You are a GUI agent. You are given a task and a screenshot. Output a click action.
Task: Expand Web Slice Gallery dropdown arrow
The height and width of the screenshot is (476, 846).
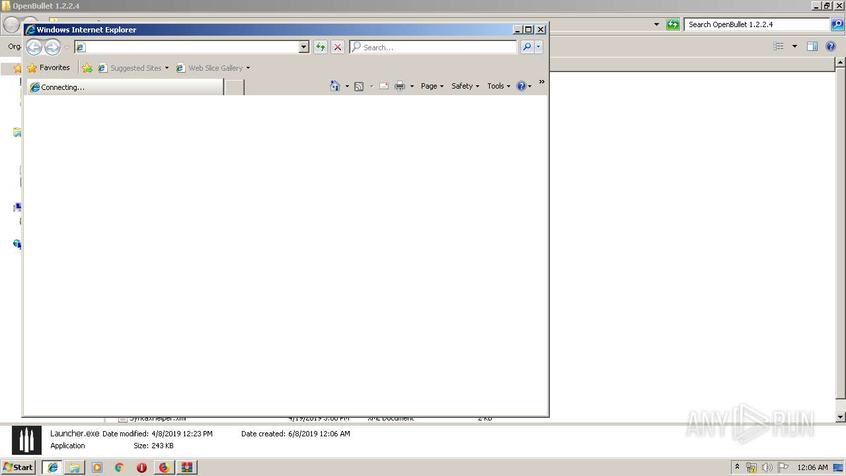pos(248,68)
